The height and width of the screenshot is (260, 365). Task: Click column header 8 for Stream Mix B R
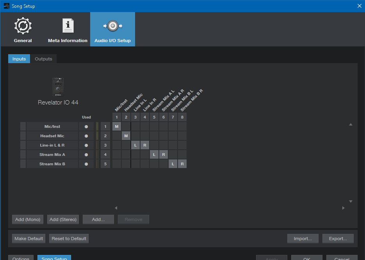pyautogui.click(x=182, y=117)
